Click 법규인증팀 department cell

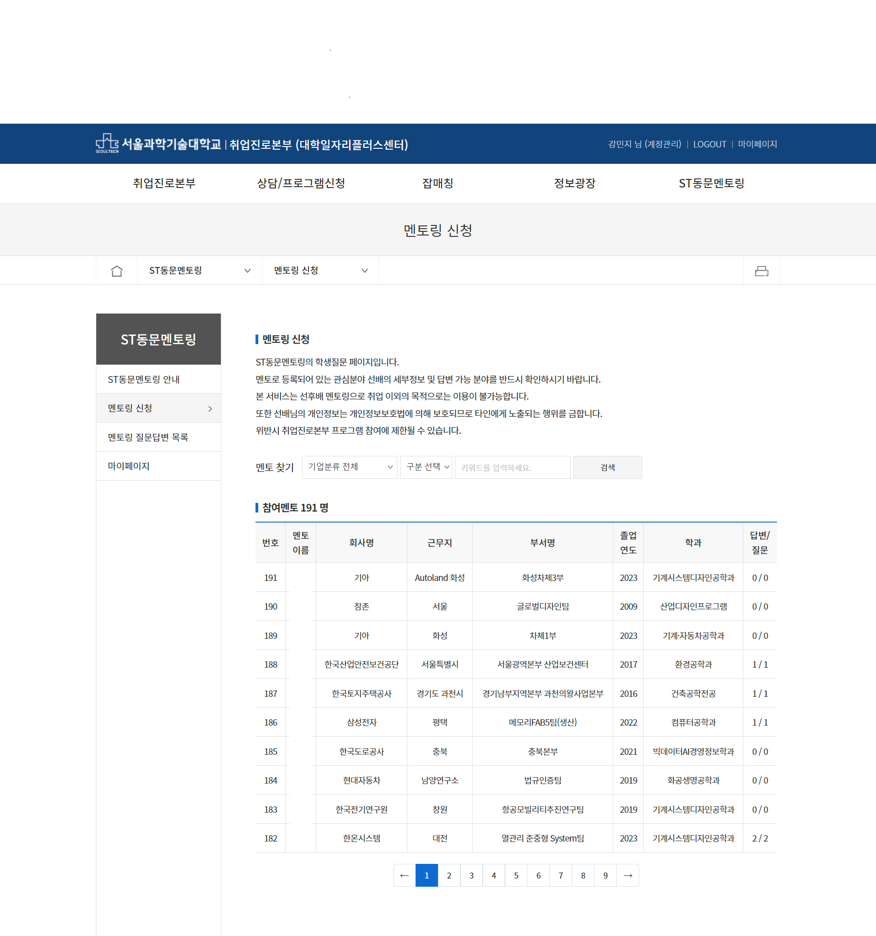[x=542, y=780]
